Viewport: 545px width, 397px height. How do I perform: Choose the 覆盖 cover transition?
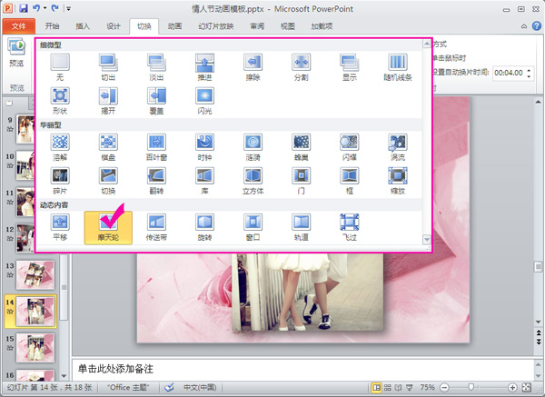[156, 101]
